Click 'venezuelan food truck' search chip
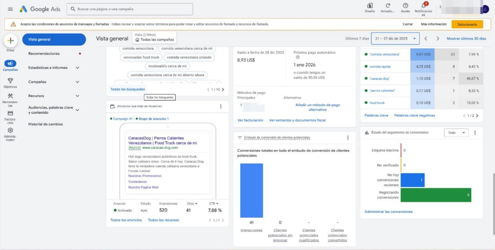The width and height of the screenshot is (495, 250). [141, 57]
